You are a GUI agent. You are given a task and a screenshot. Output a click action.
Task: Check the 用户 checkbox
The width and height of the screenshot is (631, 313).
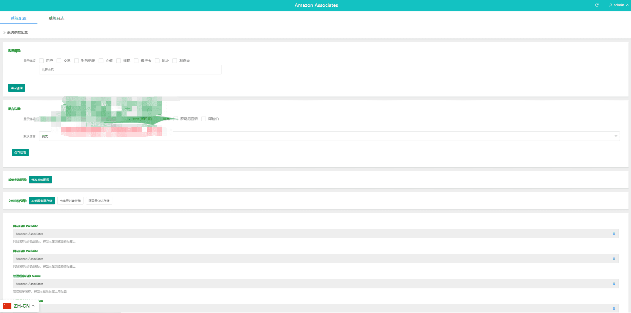point(42,61)
